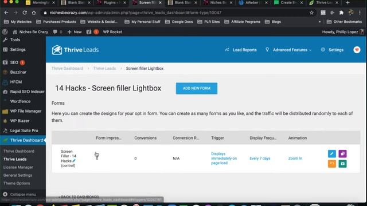The image size is (367, 206).
Task: Click the WordPress logo in admin bar
Action: click(x=5, y=32)
